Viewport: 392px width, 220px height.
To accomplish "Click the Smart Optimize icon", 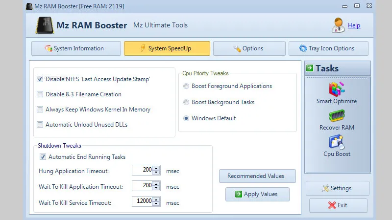I will click(x=337, y=89).
